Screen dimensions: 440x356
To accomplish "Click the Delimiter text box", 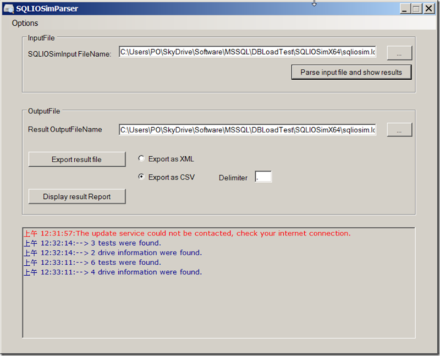I will point(263,177).
